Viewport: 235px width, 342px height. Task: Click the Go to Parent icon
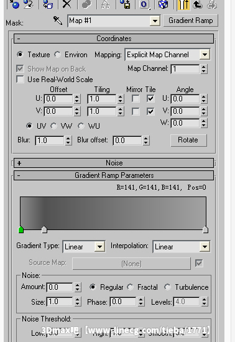click(198, 4)
